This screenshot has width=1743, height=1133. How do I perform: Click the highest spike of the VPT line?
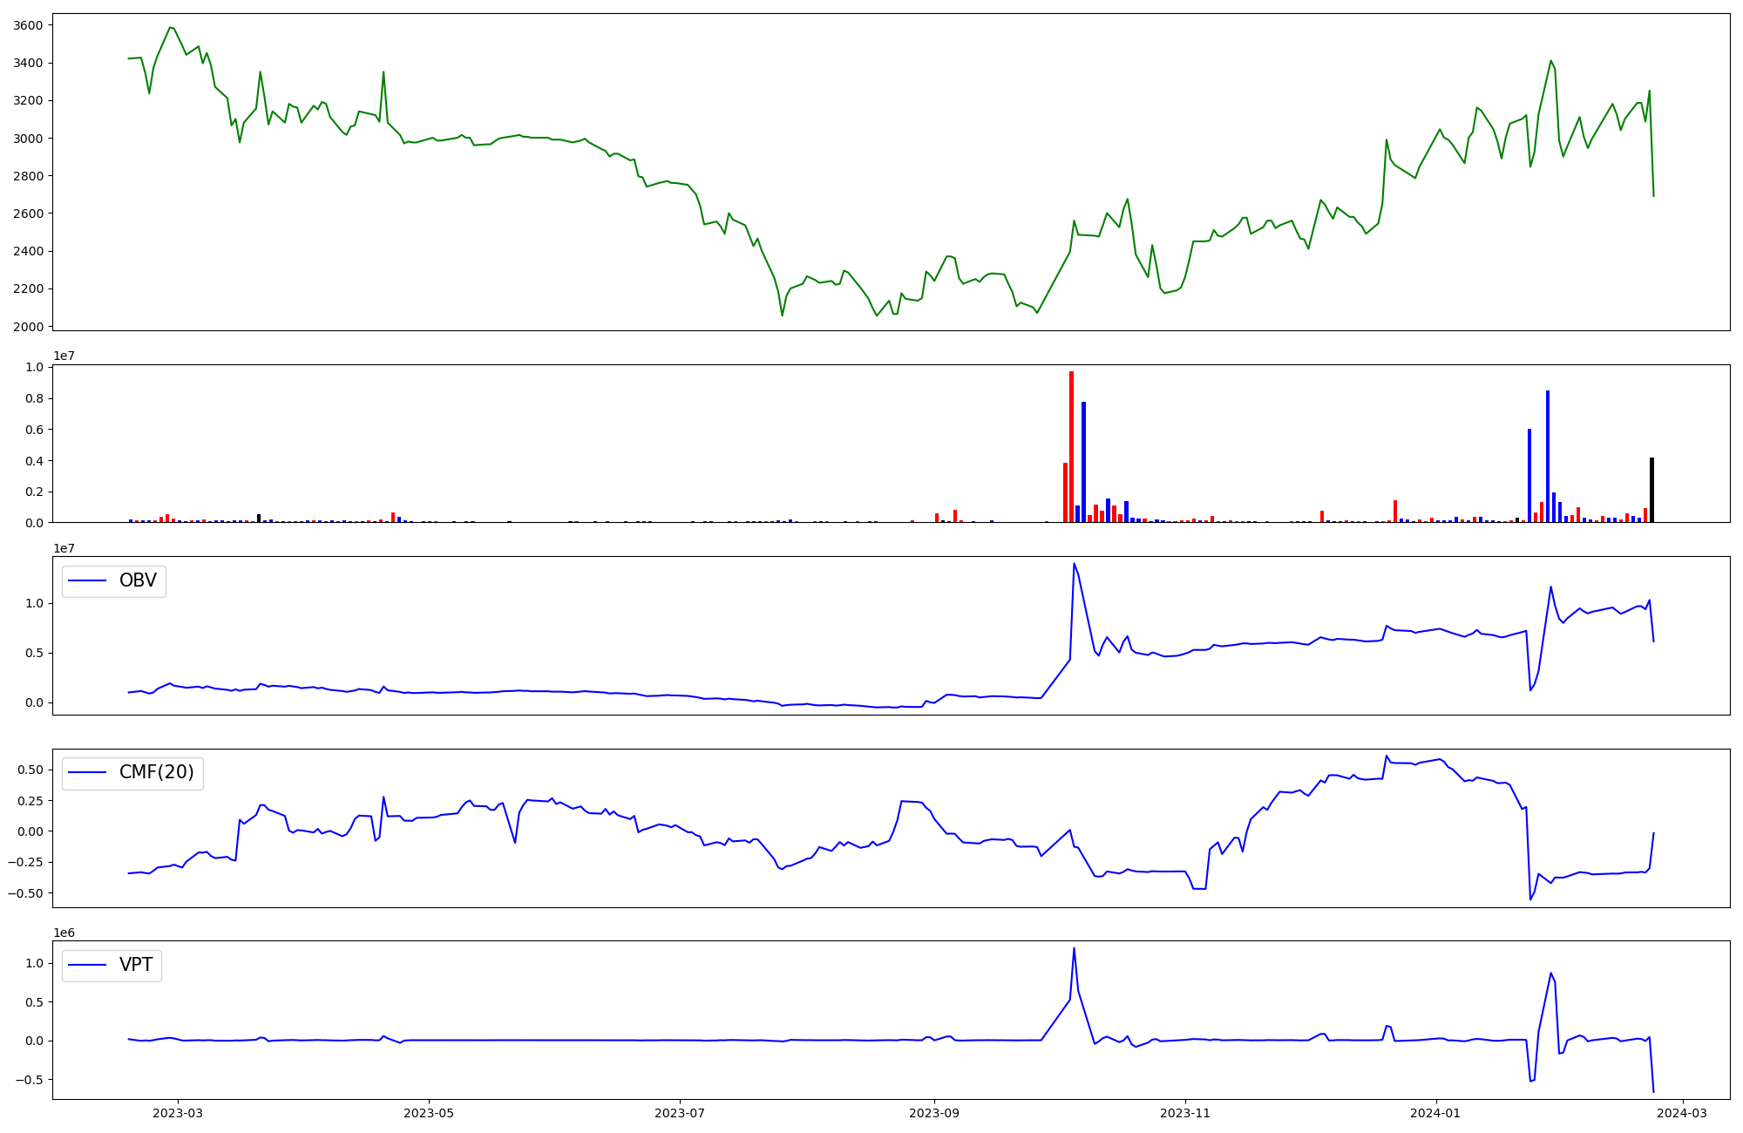(1074, 949)
